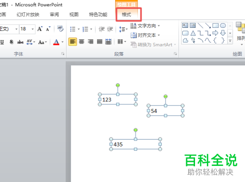Decrease font size with the small A icon
This screenshot has height=182, width=245.
pyautogui.click(x=48, y=29)
